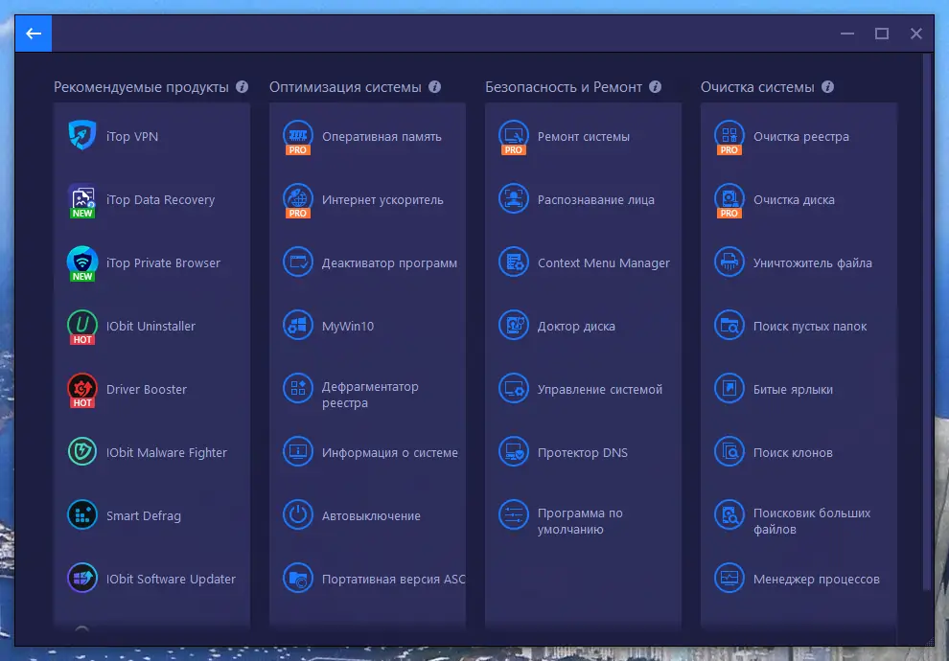Open Ремонт системы icon
Viewport: 949px width, 661px height.
point(513,137)
